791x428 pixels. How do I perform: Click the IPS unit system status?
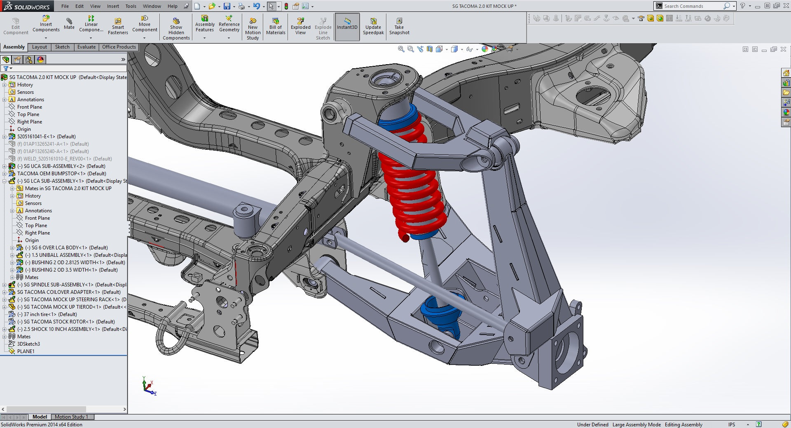pos(732,425)
